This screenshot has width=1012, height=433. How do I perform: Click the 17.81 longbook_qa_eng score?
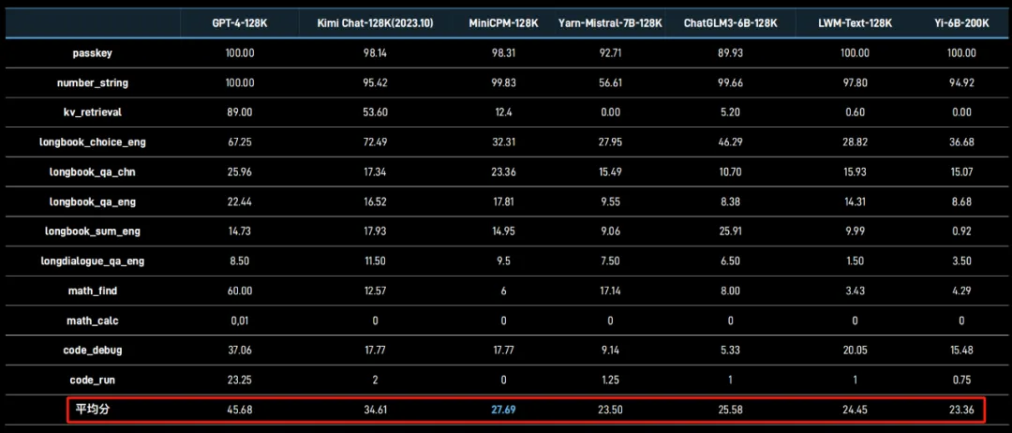pos(503,202)
